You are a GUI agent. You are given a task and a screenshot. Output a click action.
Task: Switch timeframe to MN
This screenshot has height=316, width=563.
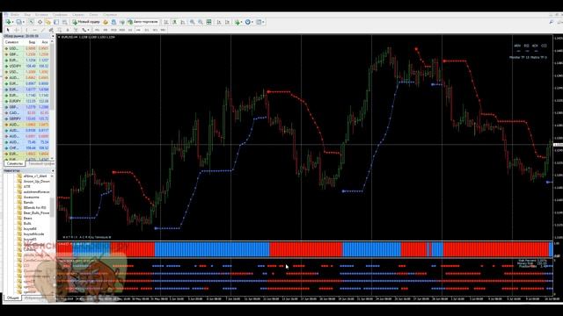163,30
